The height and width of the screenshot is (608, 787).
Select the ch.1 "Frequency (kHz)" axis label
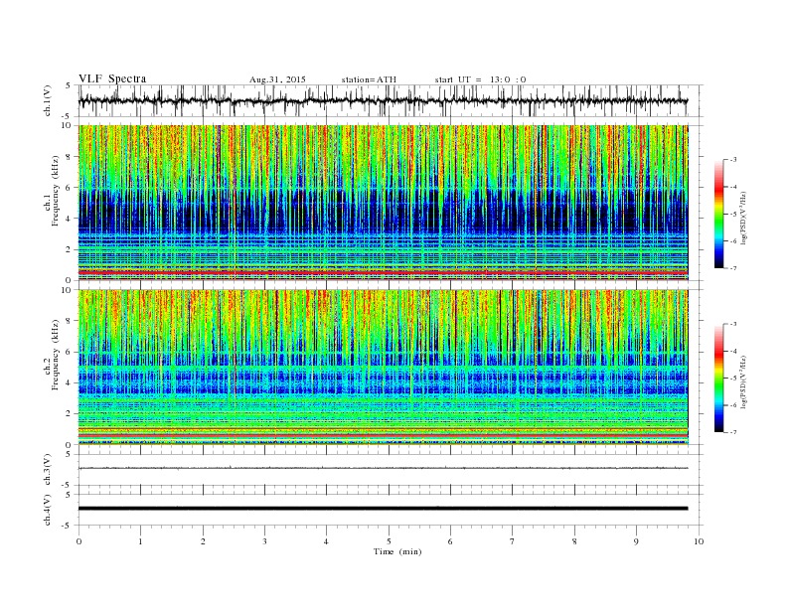(x=55, y=191)
